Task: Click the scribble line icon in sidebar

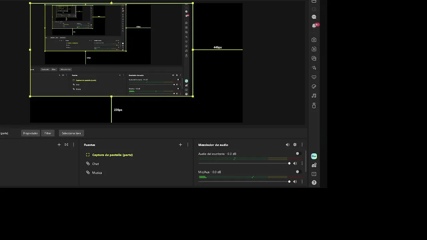Action: (314, 68)
